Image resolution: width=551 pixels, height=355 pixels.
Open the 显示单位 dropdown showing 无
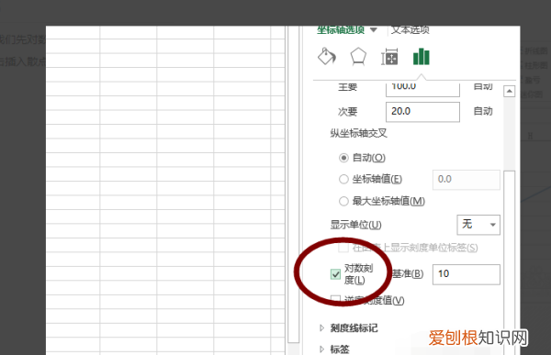tap(478, 225)
